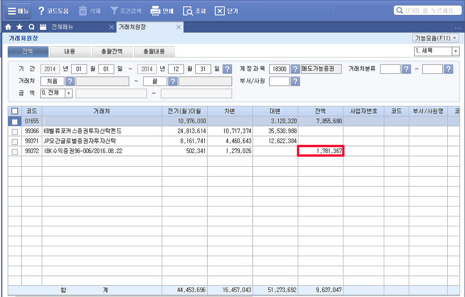Image resolution: width=465 pixels, height=297 pixels.
Task: Check the row 99372 checkbox
Action: click(x=15, y=152)
